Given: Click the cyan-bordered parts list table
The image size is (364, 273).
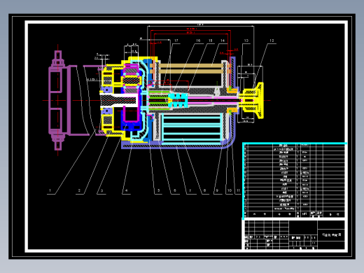Looking at the screenshot, I should [x=295, y=181].
